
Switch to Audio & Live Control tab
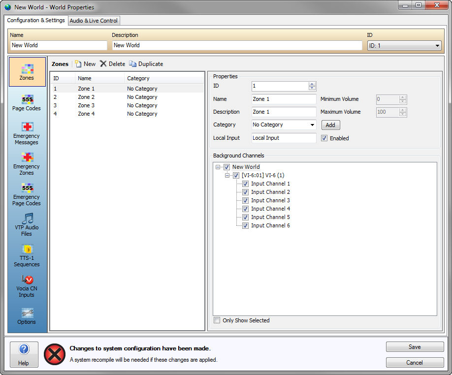pos(94,21)
